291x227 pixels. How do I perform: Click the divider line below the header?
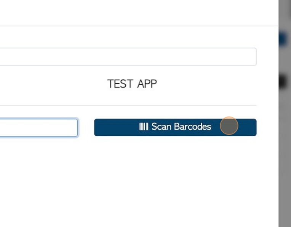[x=139, y=26]
